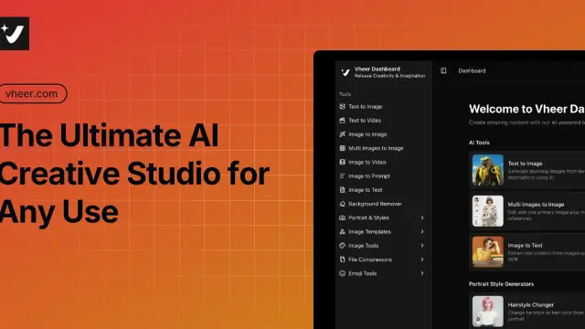
Task: Click the Portrait & Styles camera icon
Action: [x=342, y=218]
